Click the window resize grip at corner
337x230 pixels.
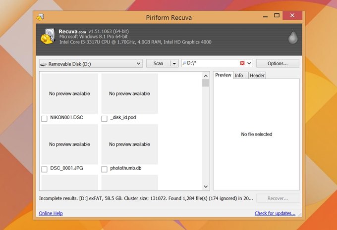pyautogui.click(x=300, y=215)
